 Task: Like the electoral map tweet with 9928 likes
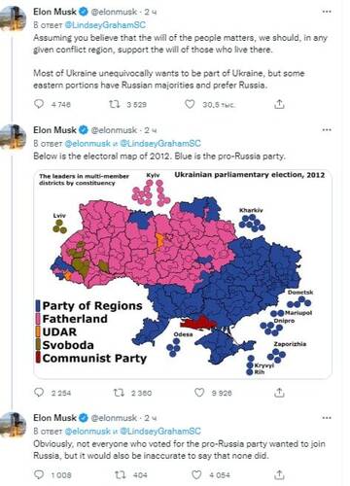[x=199, y=393]
